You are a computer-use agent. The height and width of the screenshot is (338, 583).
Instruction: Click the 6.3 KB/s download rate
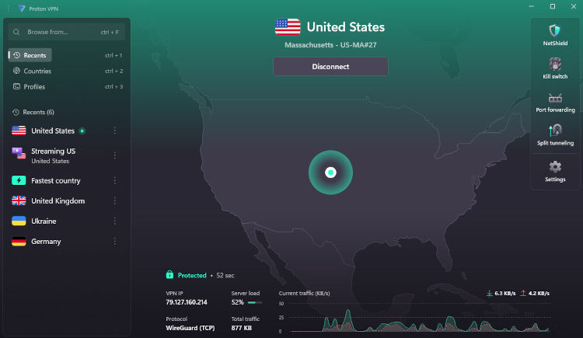505,293
